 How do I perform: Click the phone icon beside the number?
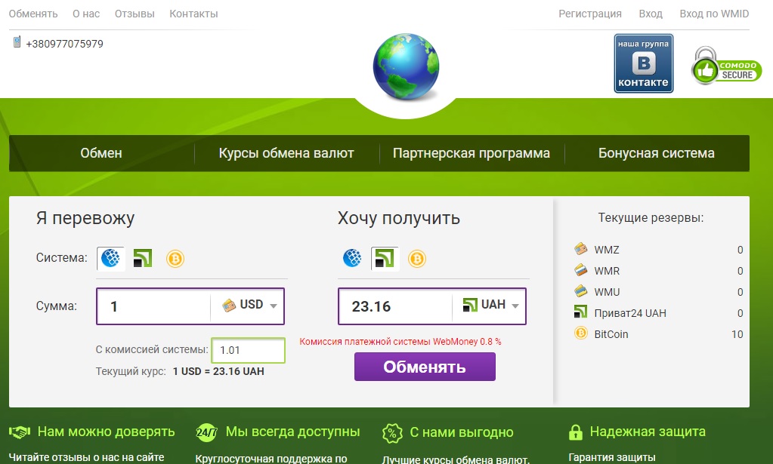(x=17, y=41)
